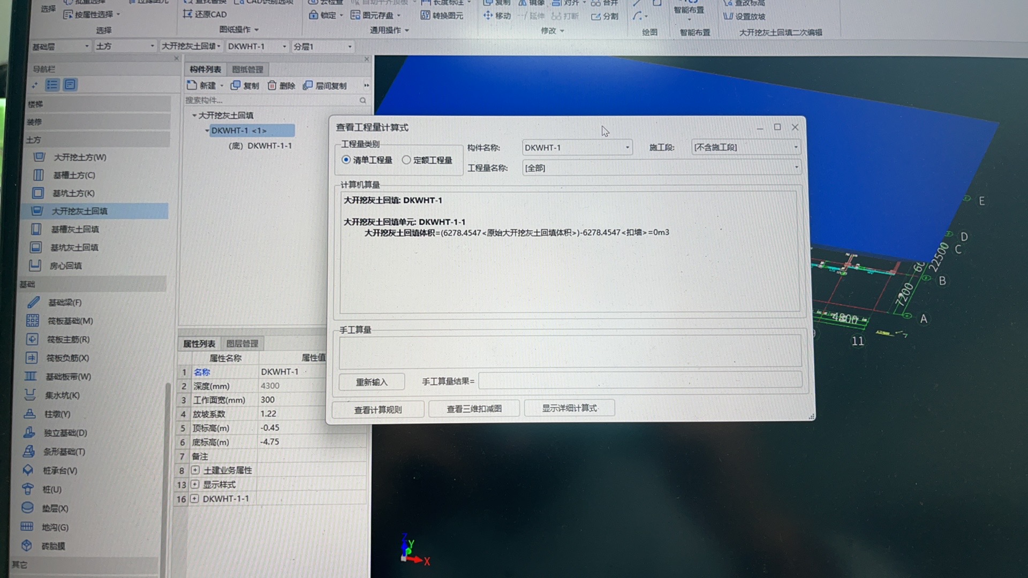Click 复制 in component list toolbar
Screen dimensions: 1028x578
[245, 86]
